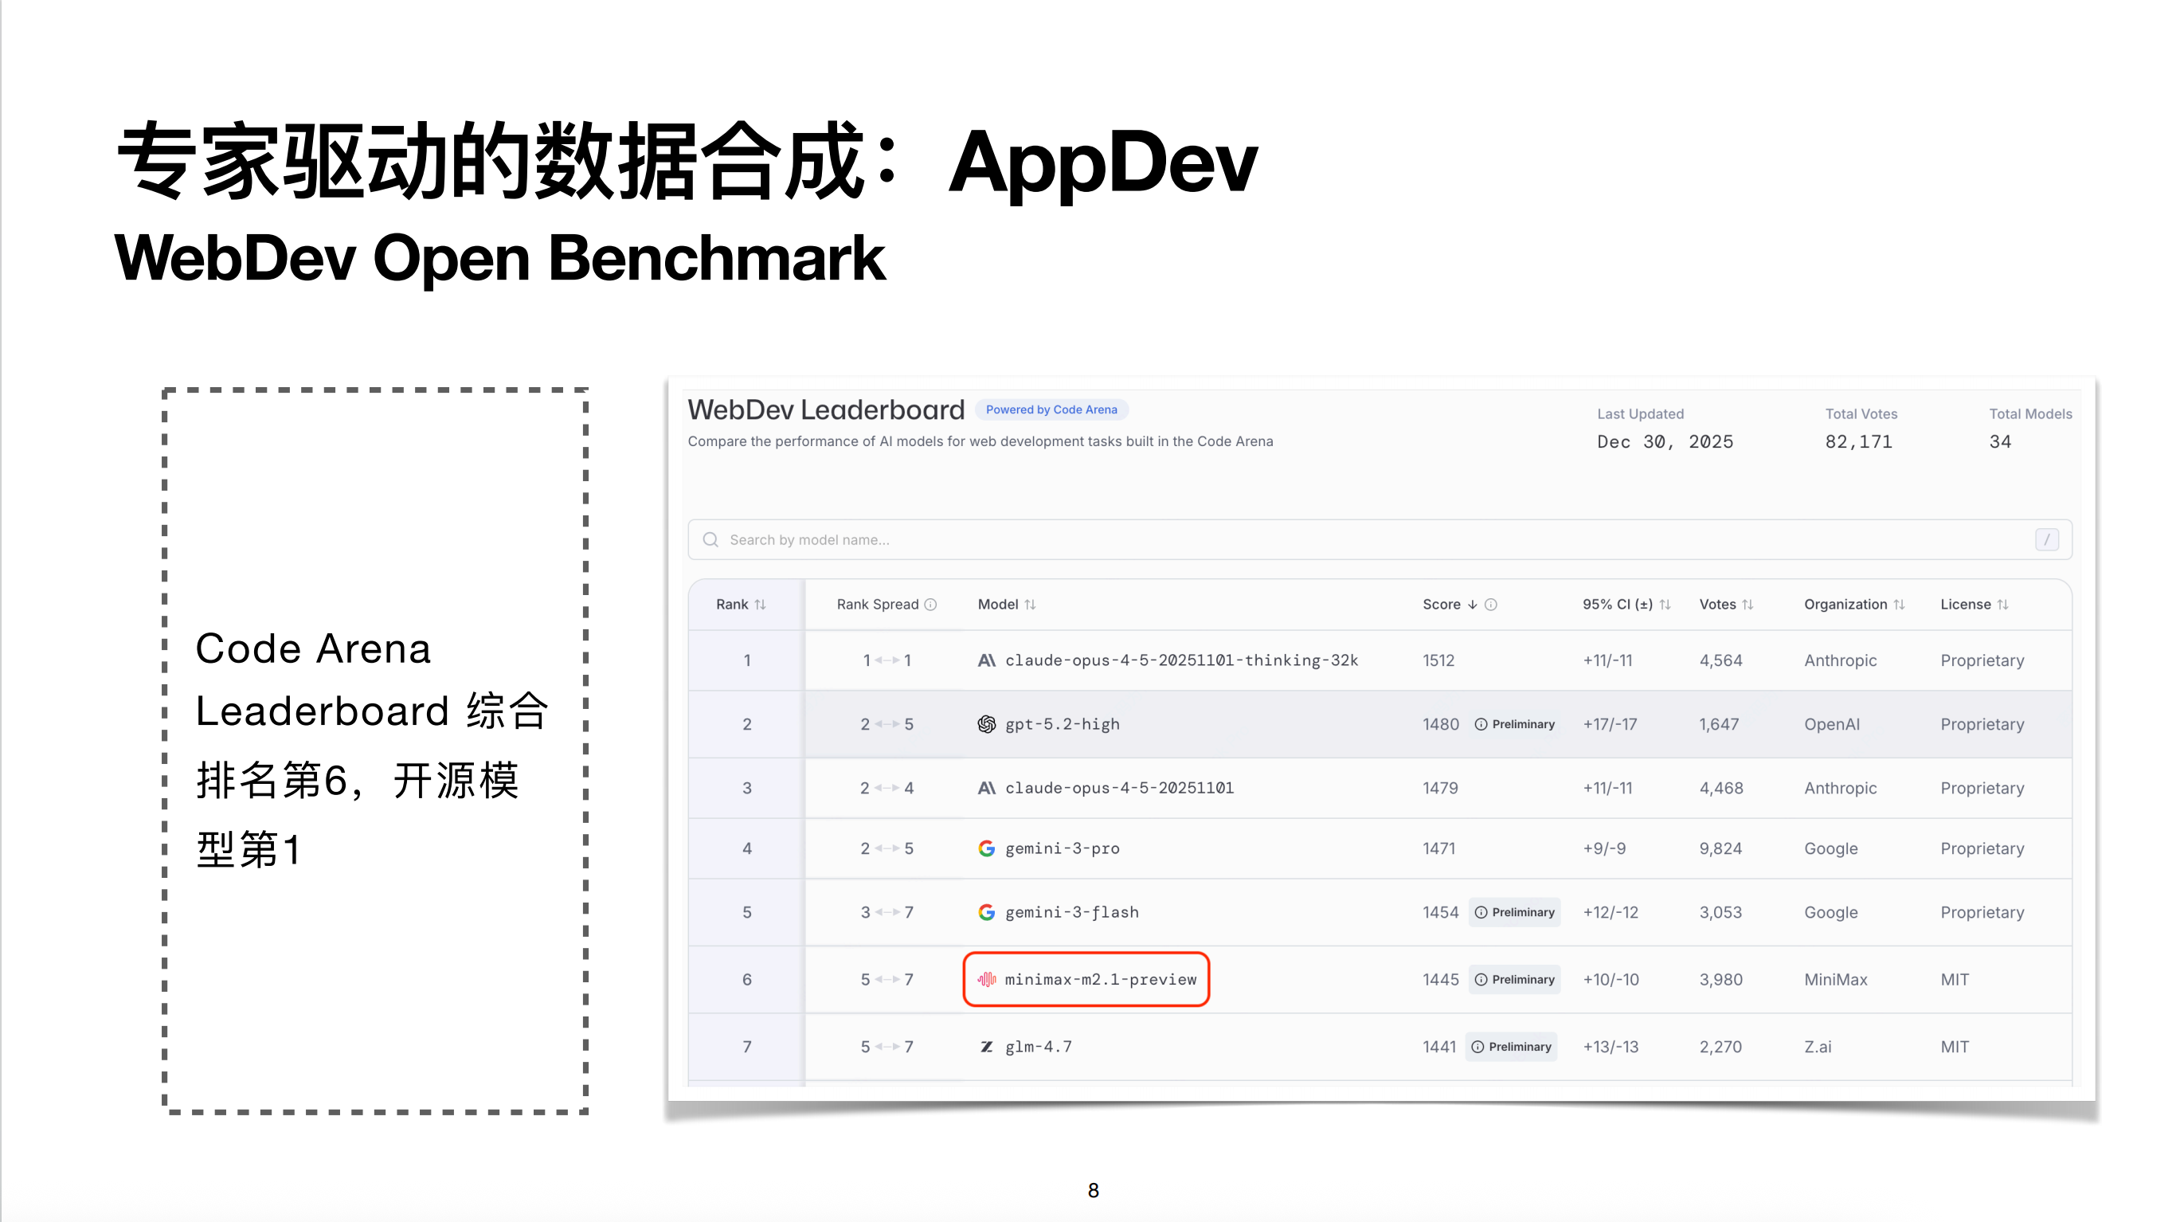Click the MiniMax logo beside minimax-m2.1-preview

pyautogui.click(x=986, y=978)
